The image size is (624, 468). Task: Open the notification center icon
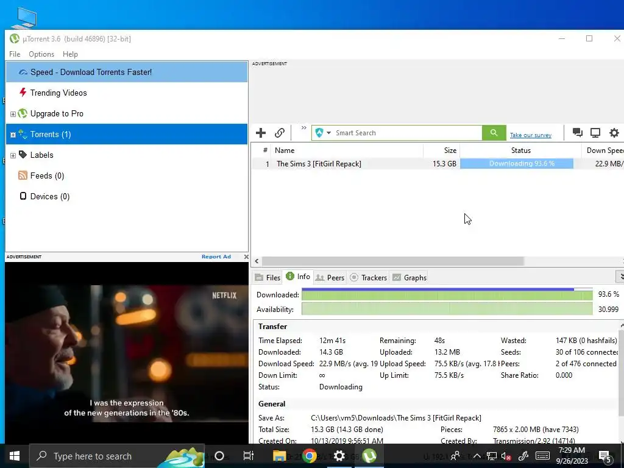pos(605,457)
